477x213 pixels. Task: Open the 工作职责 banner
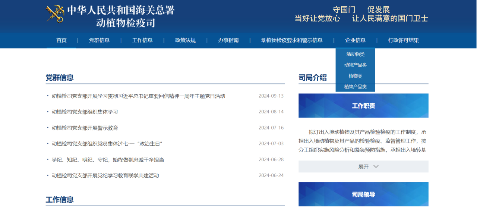363,106
